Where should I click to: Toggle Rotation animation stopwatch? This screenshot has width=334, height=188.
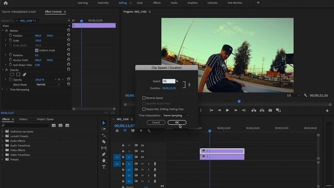(10, 55)
